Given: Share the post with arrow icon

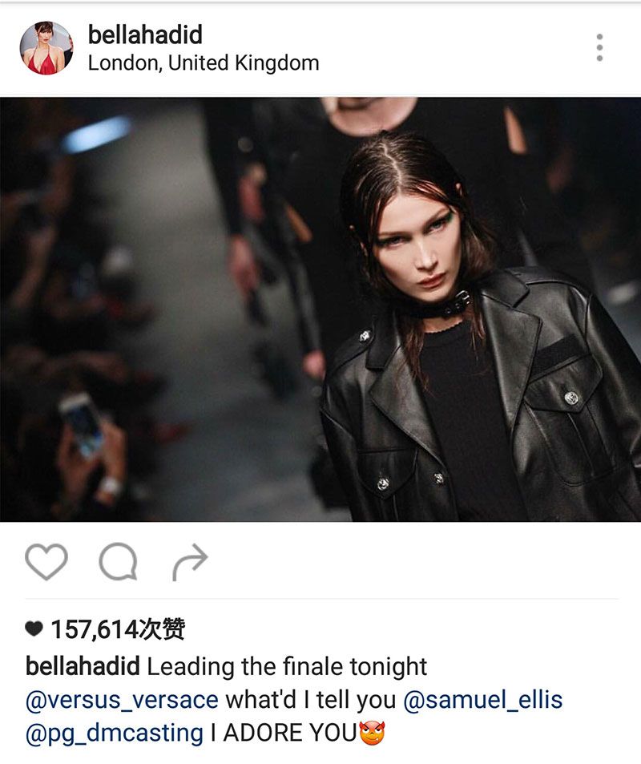Looking at the screenshot, I should click(190, 561).
